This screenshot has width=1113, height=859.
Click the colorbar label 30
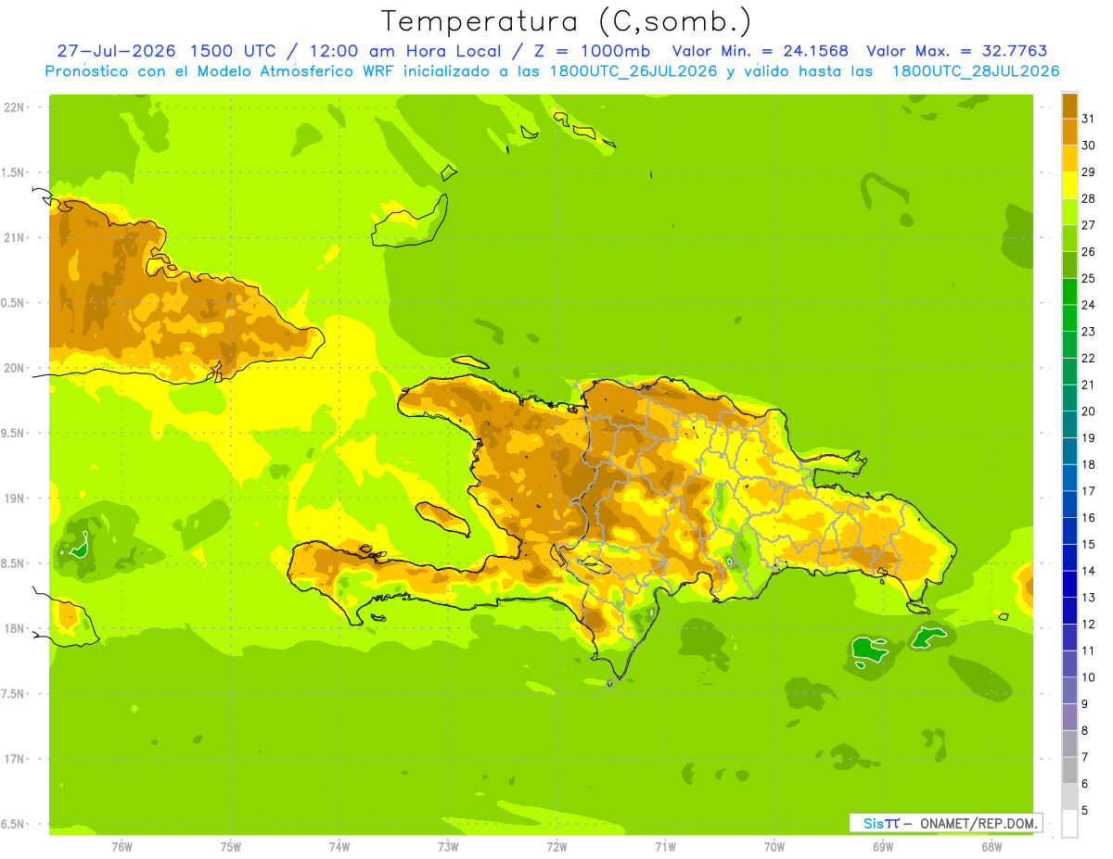point(1088,145)
